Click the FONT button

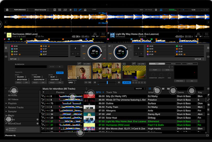point(155,70)
